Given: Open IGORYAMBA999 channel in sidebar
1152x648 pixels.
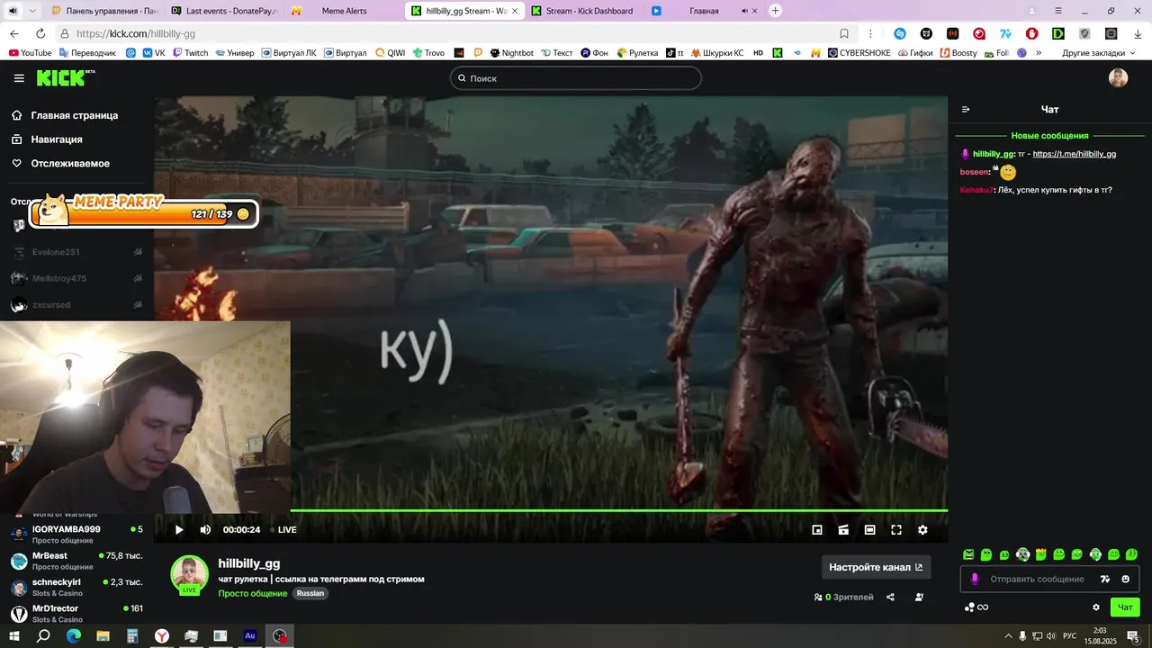Looking at the screenshot, I should point(76,534).
